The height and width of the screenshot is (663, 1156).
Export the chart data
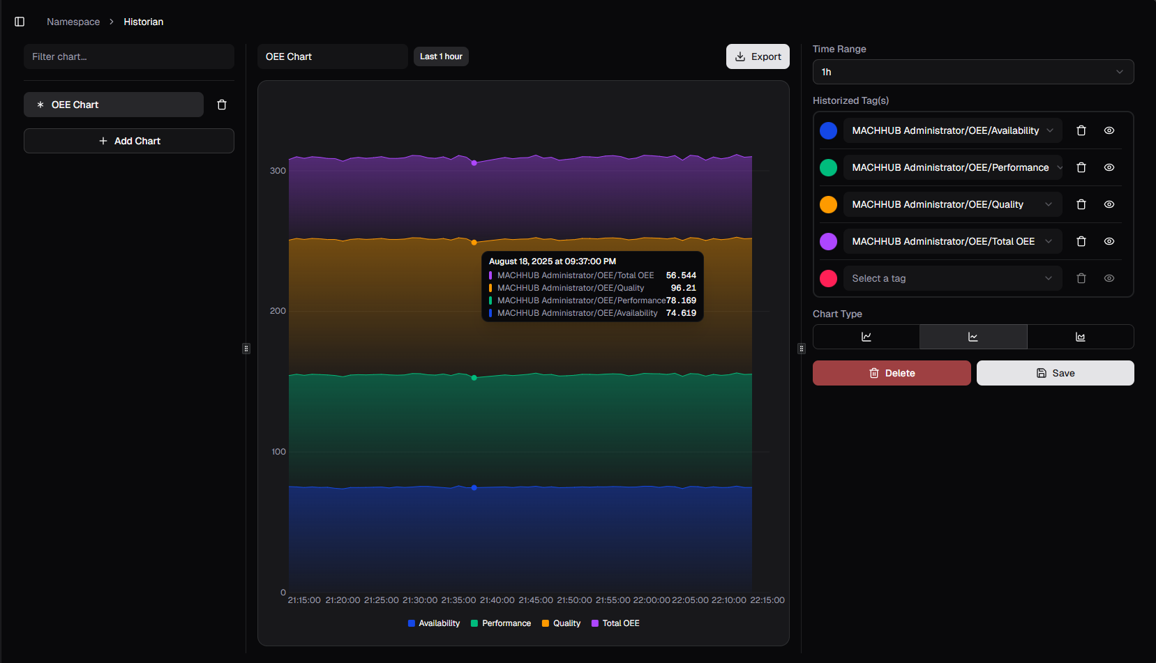tap(758, 56)
